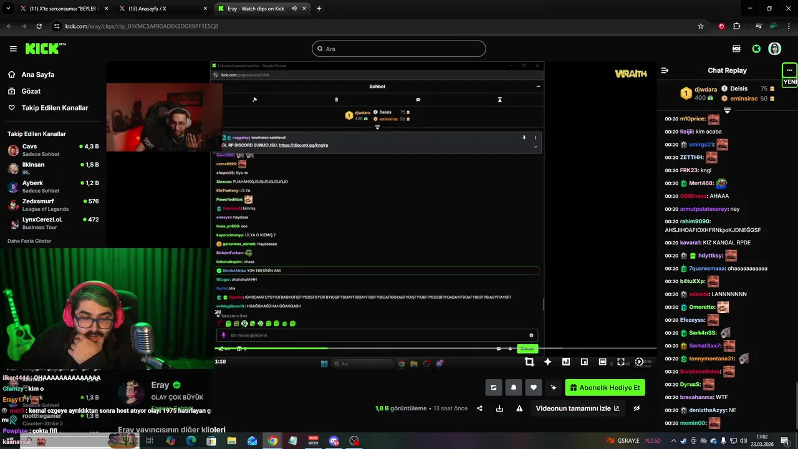Collapse the Chat Replay panel

[665, 70]
